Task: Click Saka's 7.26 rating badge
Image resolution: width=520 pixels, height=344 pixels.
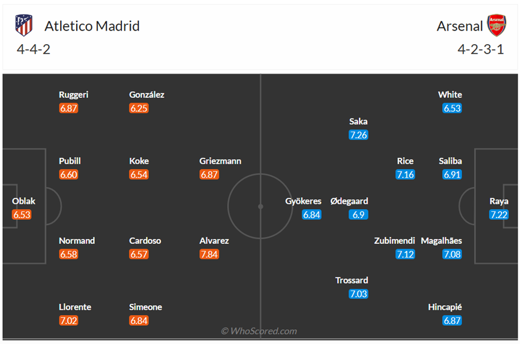Action: 358,135
